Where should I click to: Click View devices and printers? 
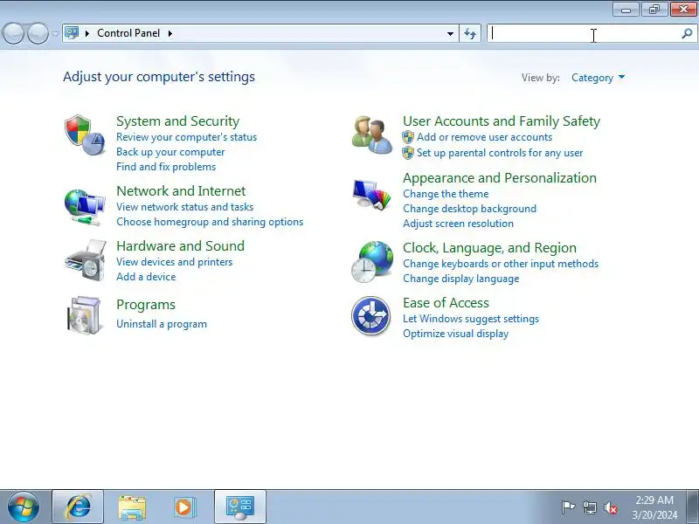(174, 262)
